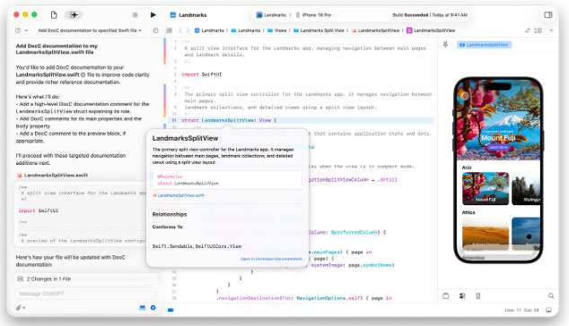Click the Landmarks Split View breadcrumb

[x=319, y=30]
